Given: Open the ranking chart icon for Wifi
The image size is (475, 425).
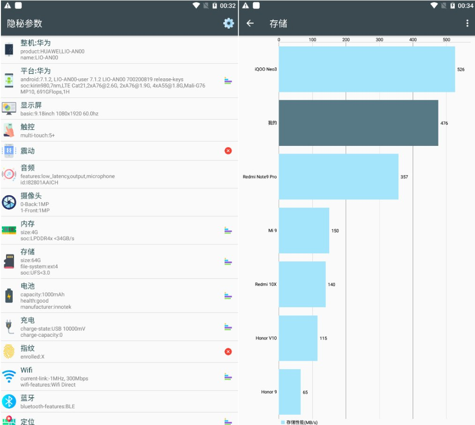Looking at the screenshot, I should click(228, 376).
